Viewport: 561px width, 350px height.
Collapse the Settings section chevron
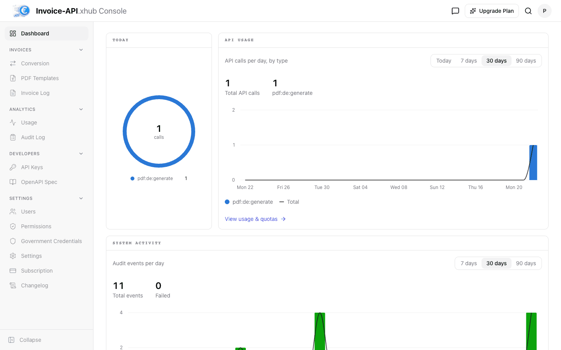coord(81,198)
